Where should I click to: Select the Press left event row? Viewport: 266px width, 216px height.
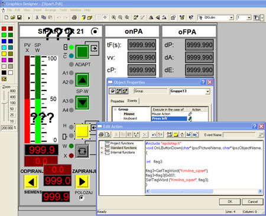(x=169, y=118)
